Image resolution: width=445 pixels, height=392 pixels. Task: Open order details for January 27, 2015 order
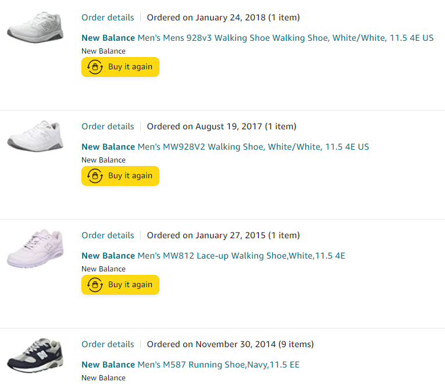point(108,235)
